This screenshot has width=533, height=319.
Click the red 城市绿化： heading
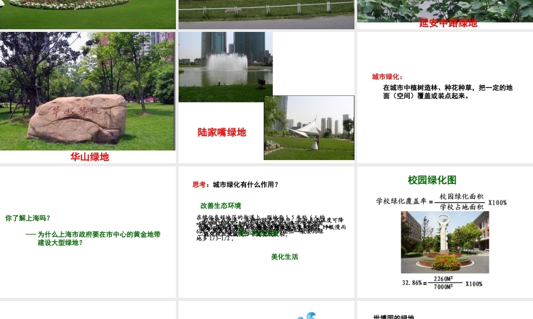387,77
